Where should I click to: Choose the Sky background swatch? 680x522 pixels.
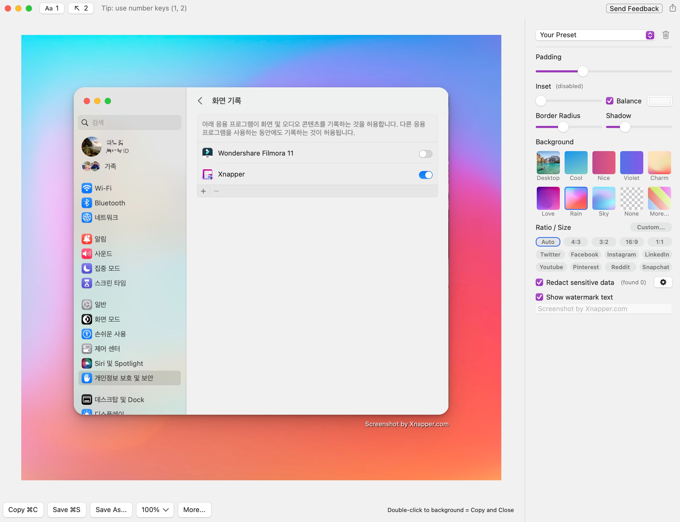point(604,198)
